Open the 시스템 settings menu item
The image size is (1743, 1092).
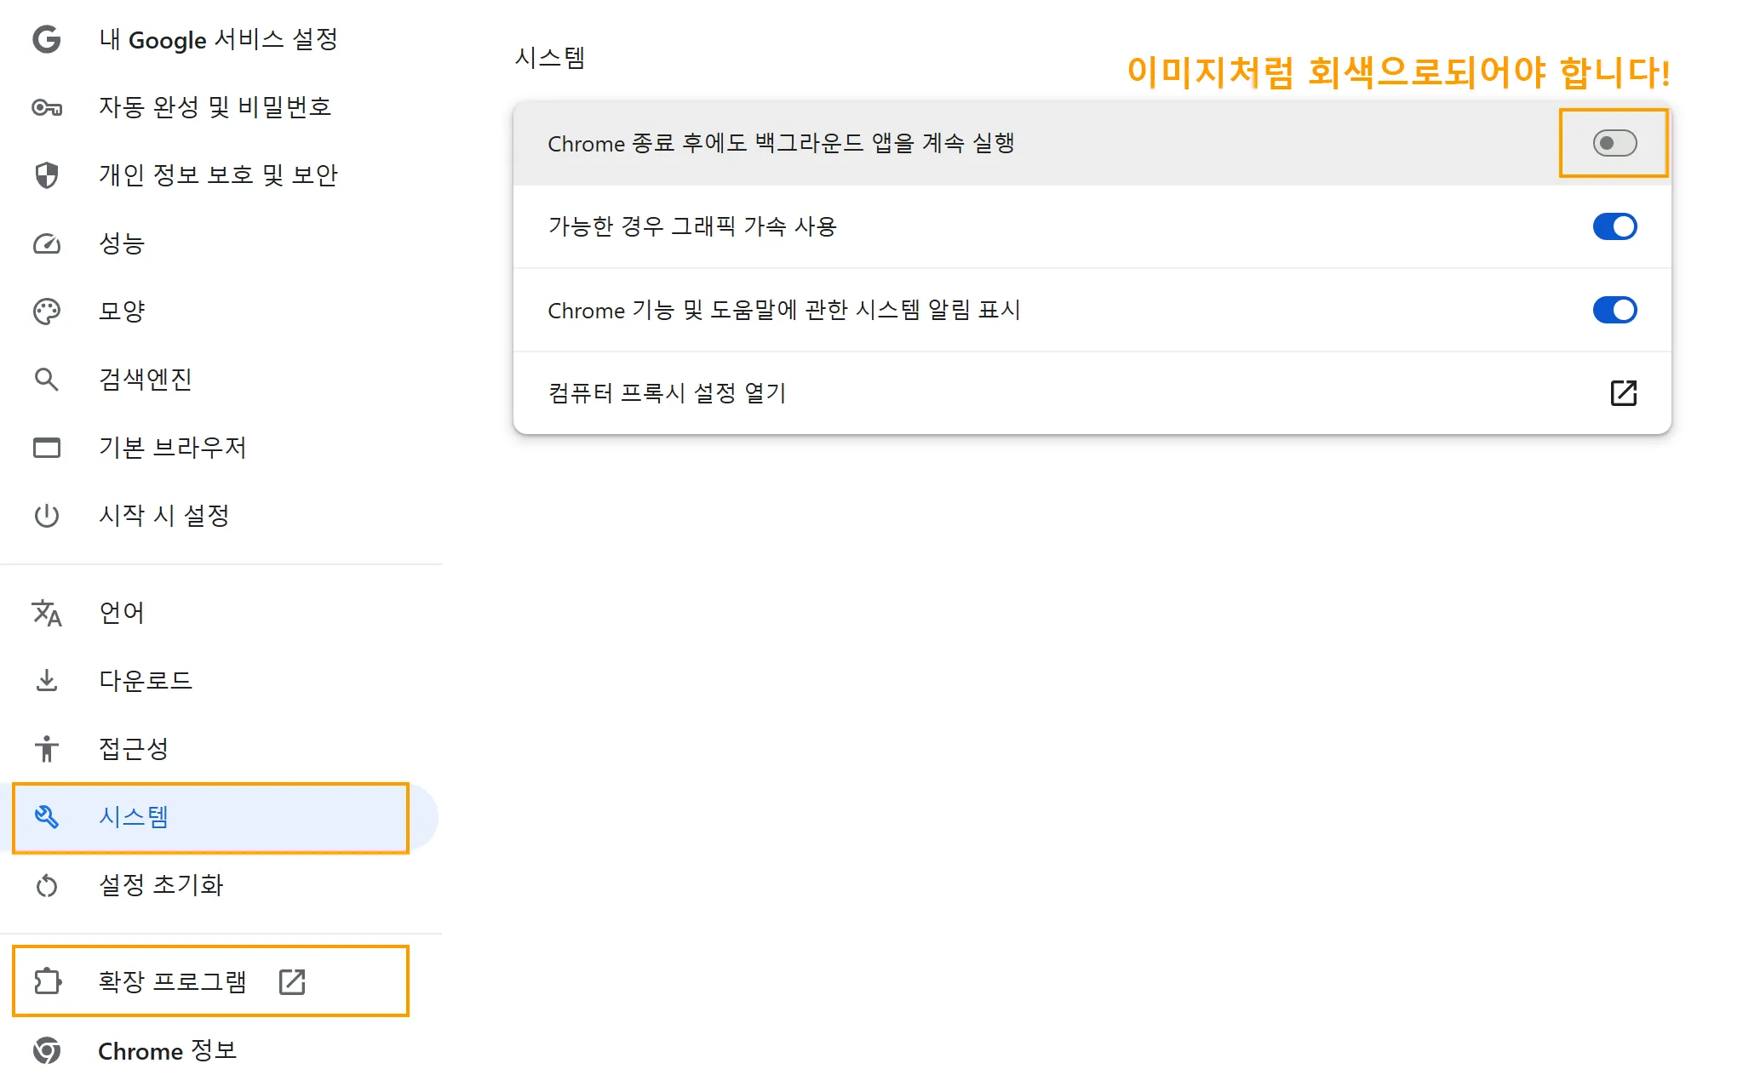point(134,817)
